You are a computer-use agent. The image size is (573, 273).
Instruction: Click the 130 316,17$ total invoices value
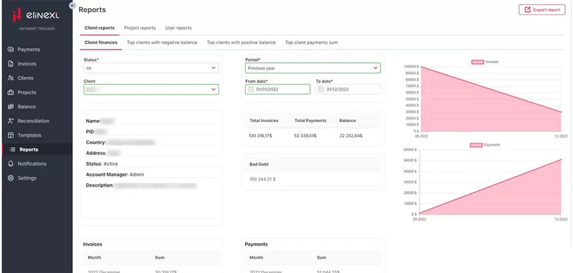click(260, 136)
